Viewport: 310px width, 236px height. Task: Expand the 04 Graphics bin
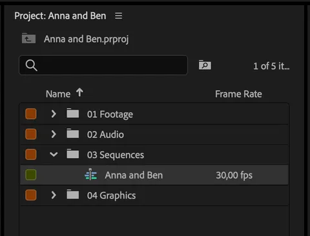[x=54, y=195]
